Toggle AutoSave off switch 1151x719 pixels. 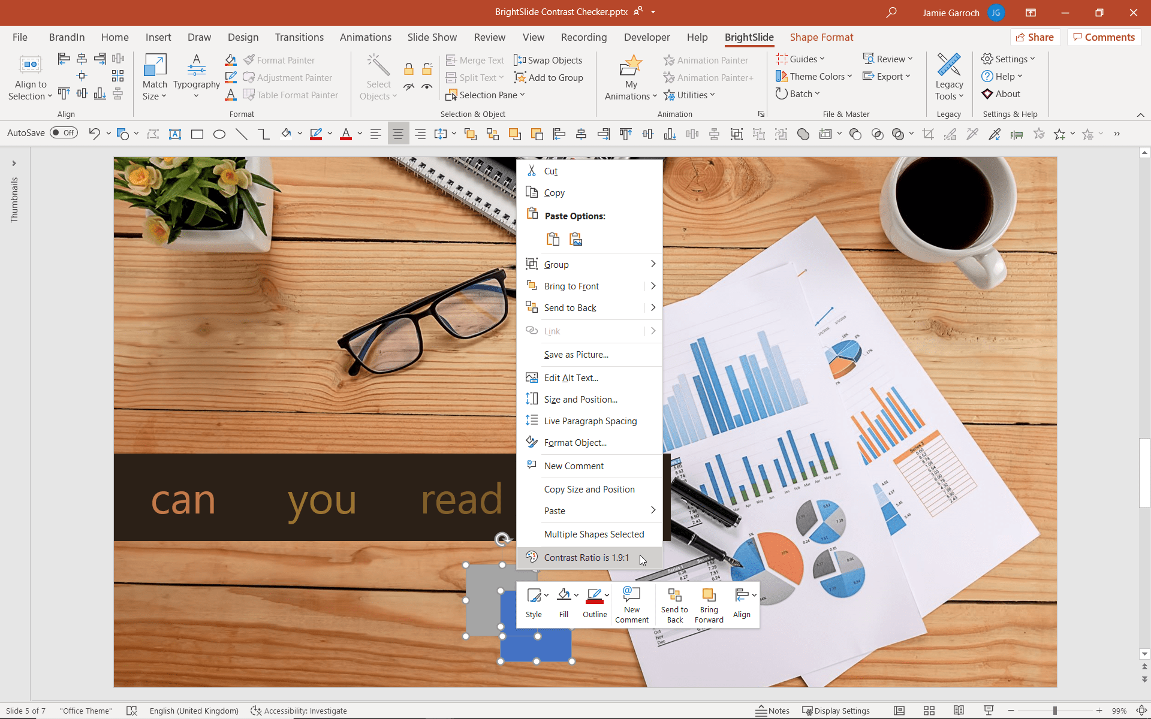click(64, 133)
